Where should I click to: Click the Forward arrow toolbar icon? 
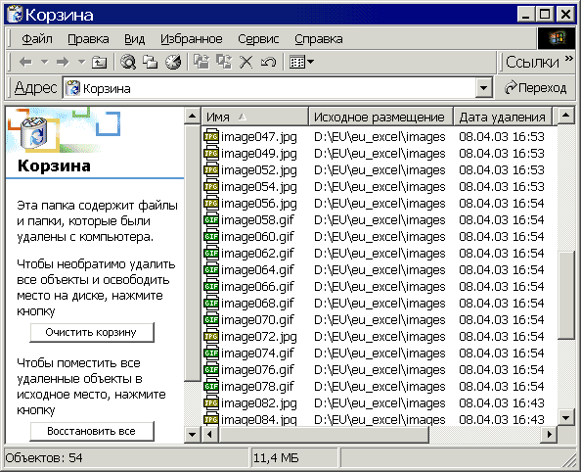tap(63, 62)
